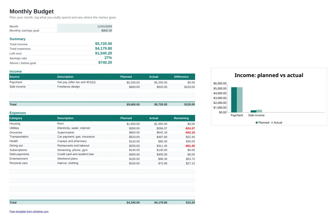Select Groceries remaining -$42.18 value
336x222 pixels.
[x=190, y=132]
